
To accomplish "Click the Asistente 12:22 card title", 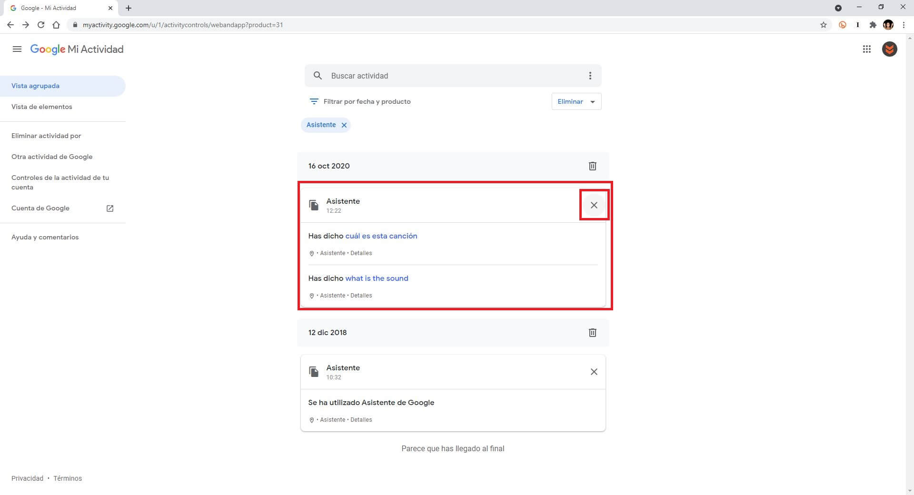I will pos(343,201).
